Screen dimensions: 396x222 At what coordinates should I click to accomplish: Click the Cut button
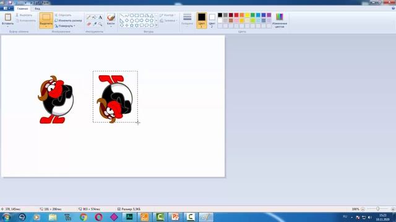pyautogui.click(x=24, y=15)
